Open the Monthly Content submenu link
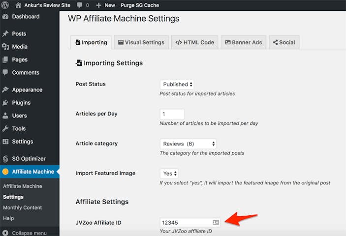 [x=23, y=207]
